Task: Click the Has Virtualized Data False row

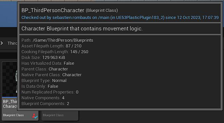Action: [48, 63]
